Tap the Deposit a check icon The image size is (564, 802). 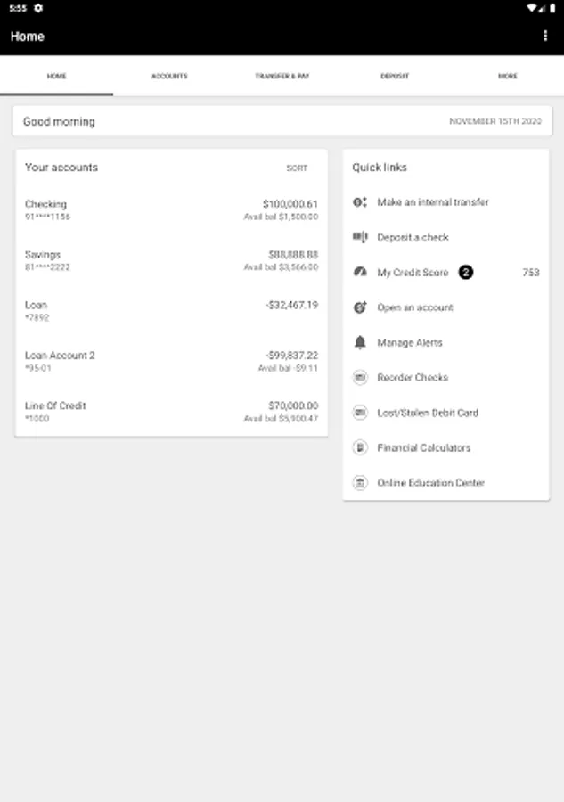[360, 237]
